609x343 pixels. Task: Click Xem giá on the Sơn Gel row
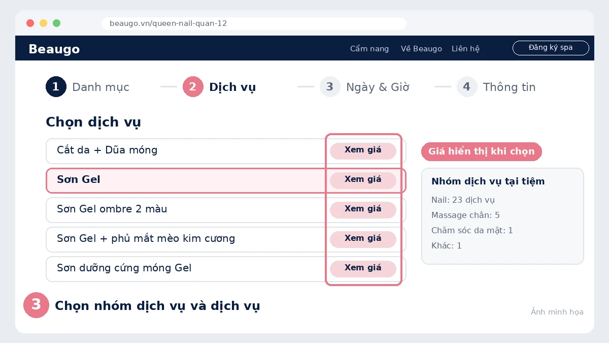[x=363, y=180]
